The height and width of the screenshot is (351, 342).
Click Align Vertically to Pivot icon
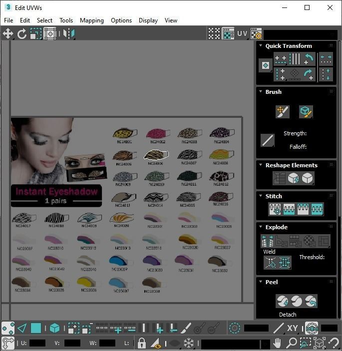point(281,74)
